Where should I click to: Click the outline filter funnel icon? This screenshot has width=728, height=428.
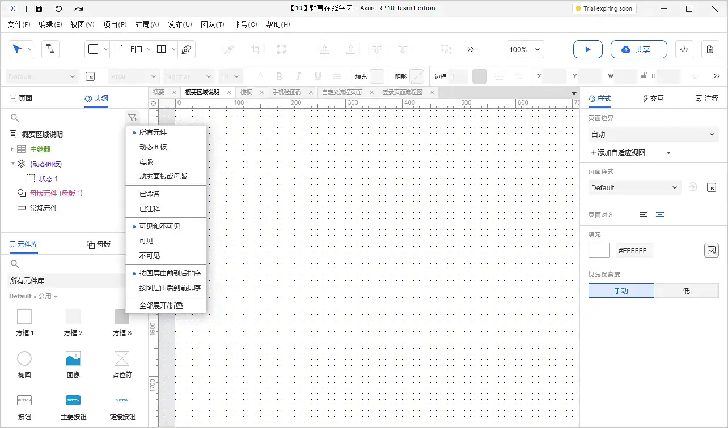pos(132,118)
